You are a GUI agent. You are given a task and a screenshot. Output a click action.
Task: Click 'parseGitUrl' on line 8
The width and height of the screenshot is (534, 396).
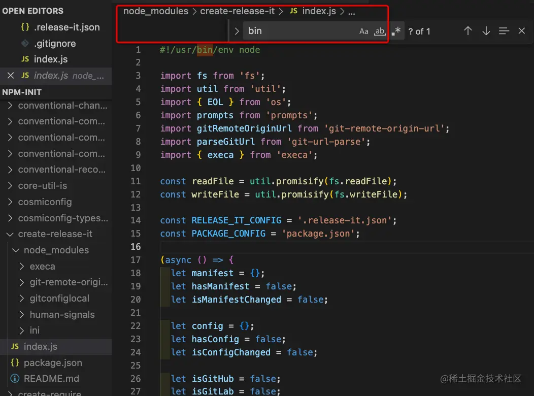[225, 142]
